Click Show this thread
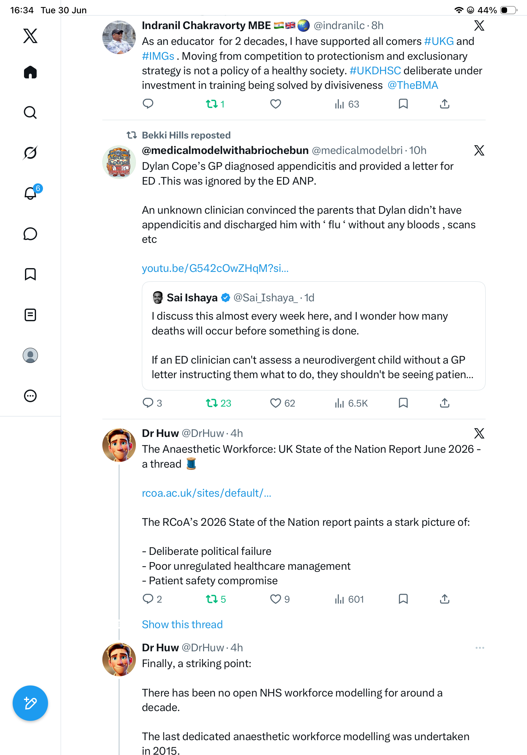Viewport: 527px width, 755px height. coord(182,624)
